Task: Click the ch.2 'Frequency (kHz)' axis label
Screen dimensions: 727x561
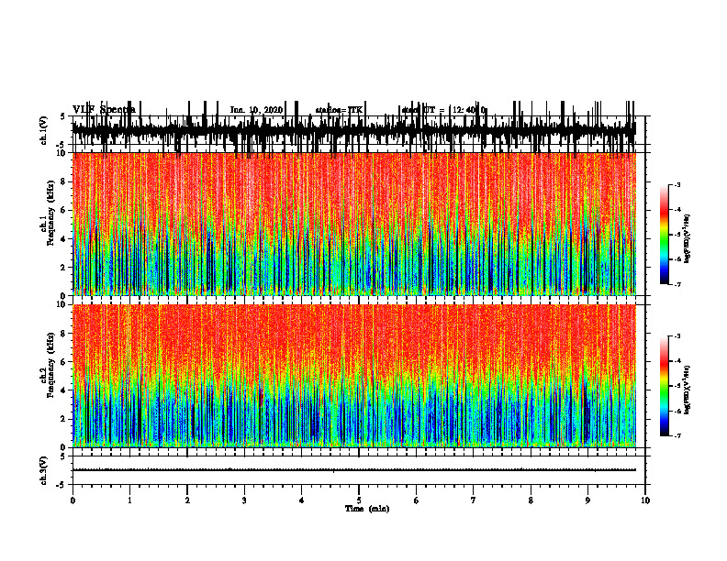Action: 50,365
